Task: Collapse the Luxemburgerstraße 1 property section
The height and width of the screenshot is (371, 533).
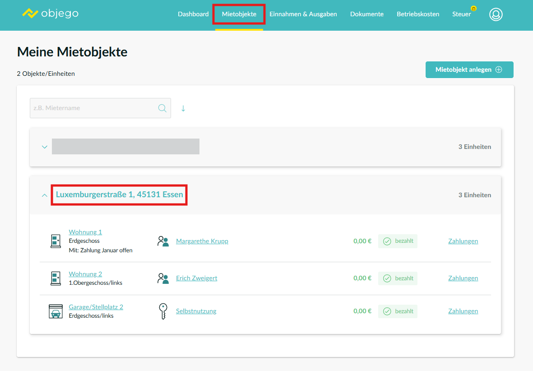Action: [44, 195]
